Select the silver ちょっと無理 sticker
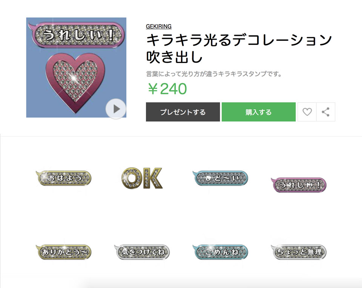This screenshot has width=362, height=288. (x=299, y=252)
